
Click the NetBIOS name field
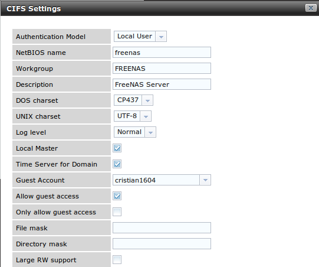(x=162, y=53)
